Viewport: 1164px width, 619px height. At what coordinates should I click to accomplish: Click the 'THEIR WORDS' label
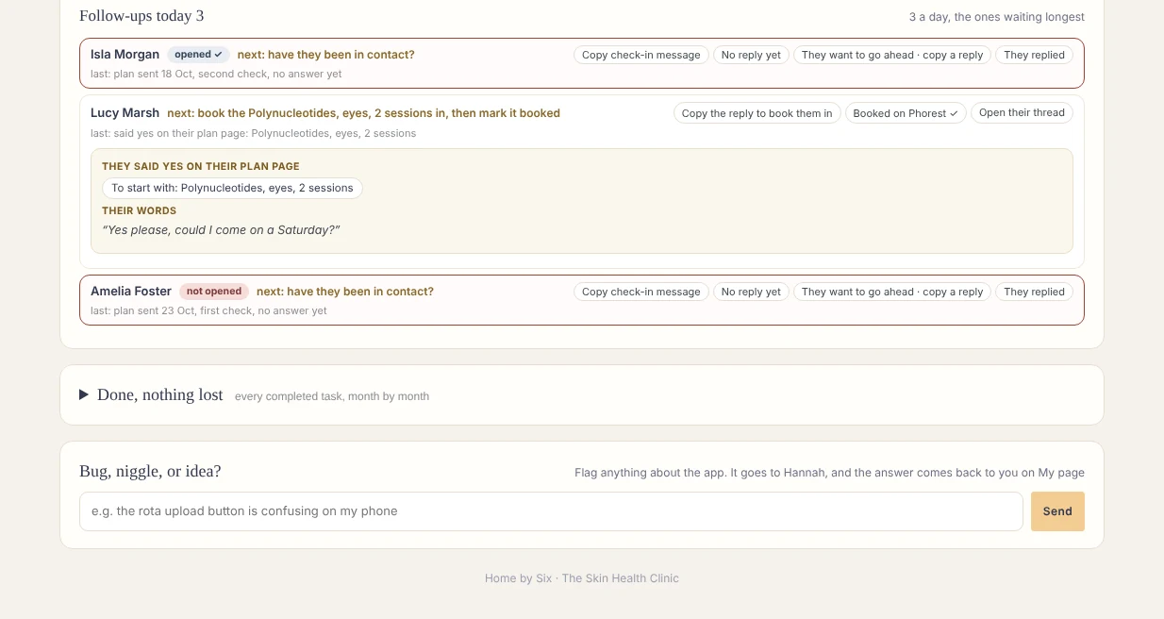click(140, 210)
